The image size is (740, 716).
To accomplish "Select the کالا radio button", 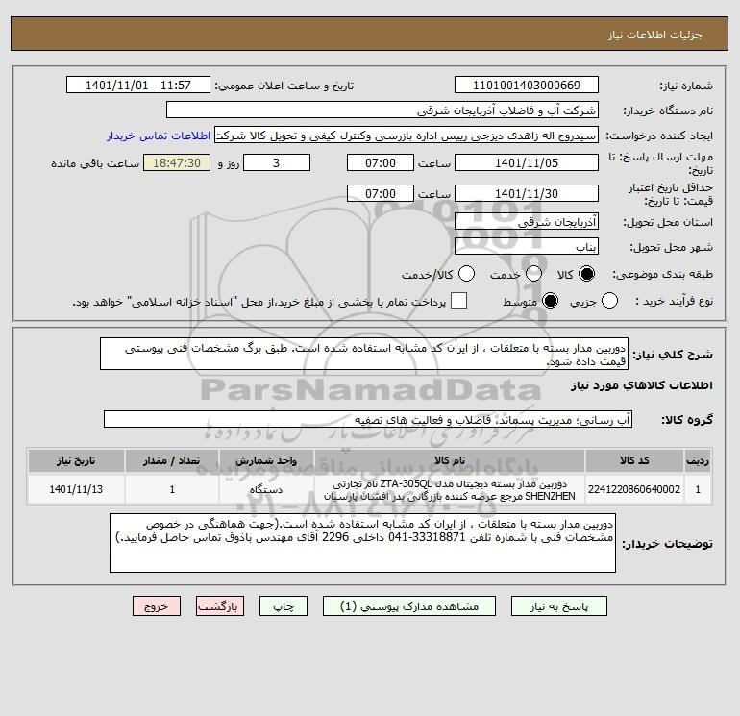I will point(586,274).
